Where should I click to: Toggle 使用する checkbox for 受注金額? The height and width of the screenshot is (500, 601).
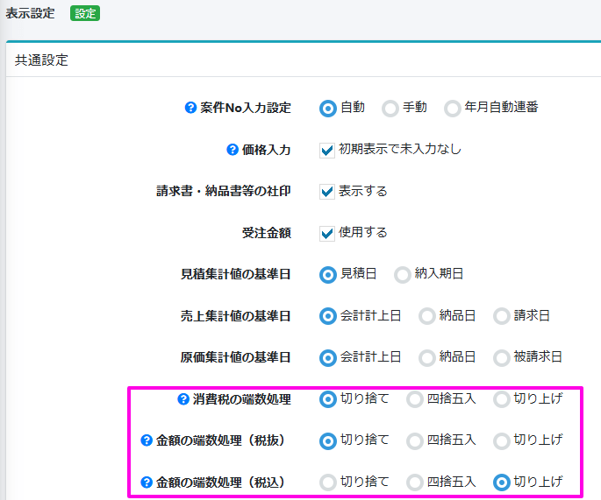coord(327,233)
